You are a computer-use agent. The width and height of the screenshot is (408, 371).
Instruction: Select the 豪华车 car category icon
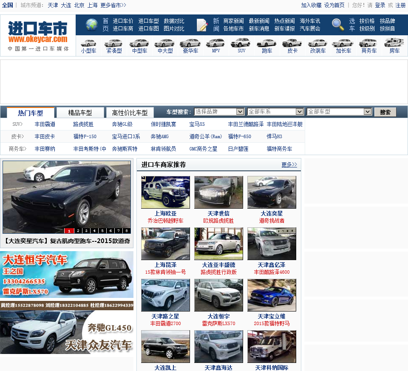tap(190, 43)
